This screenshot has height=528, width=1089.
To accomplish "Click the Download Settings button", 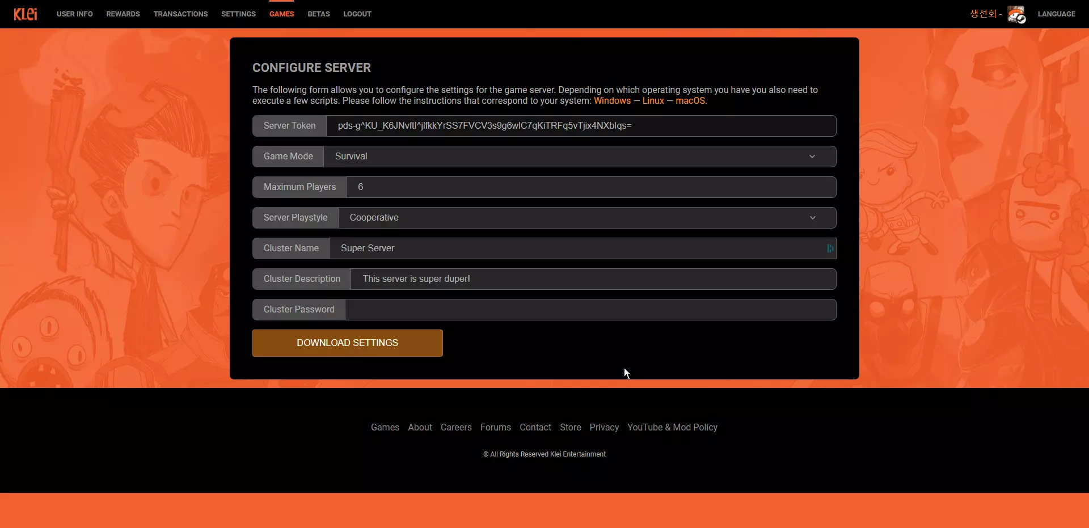I will click(x=348, y=343).
